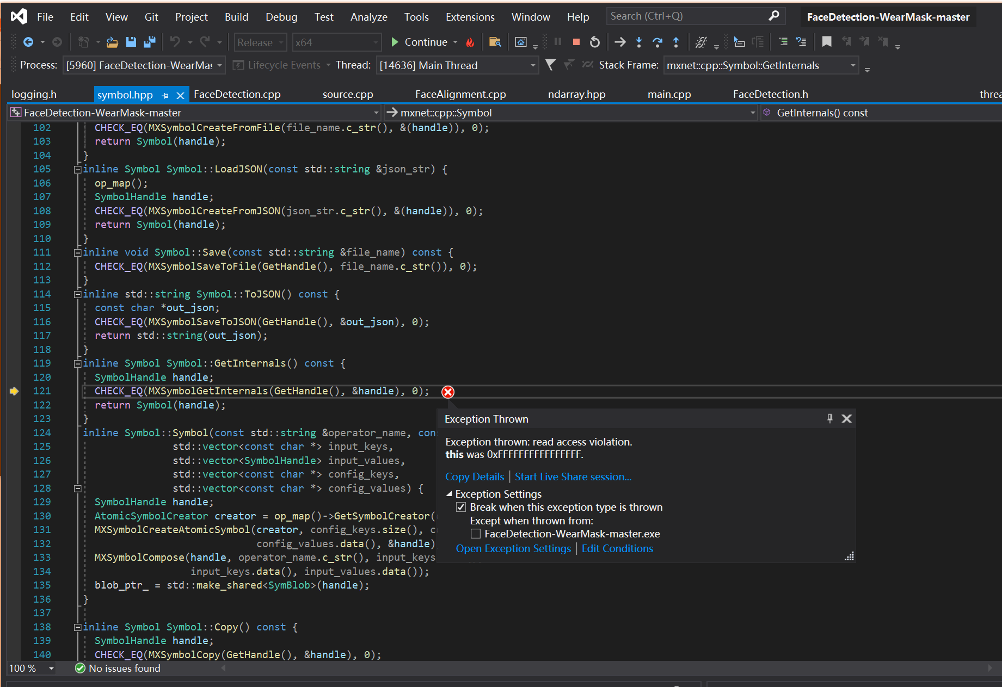Click the Open Exception Settings link
The width and height of the screenshot is (1002, 687).
click(513, 548)
